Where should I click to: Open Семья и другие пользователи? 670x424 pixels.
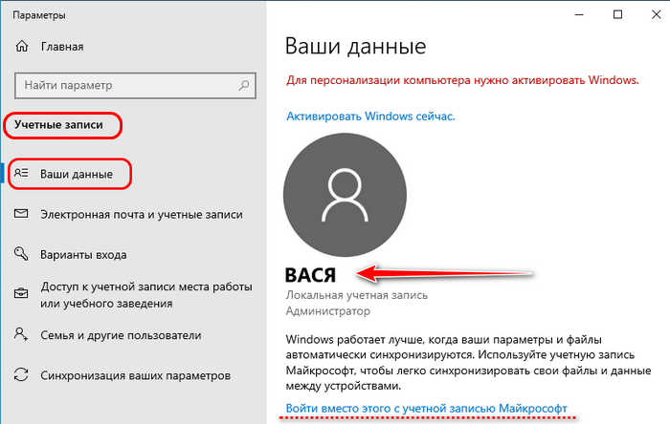click(121, 335)
